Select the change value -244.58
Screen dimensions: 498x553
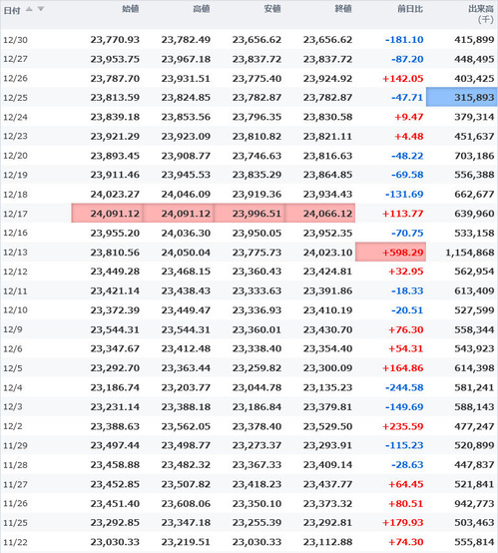coord(404,387)
